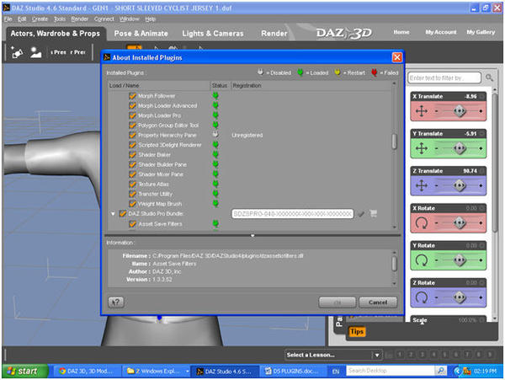Toggle Shader Builder Pane checkbox
The height and width of the screenshot is (380, 505).
tap(132, 164)
